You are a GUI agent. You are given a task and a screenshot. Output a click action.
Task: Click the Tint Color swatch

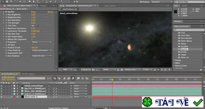click(33, 25)
